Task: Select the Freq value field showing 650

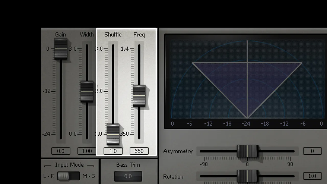Action: click(139, 151)
